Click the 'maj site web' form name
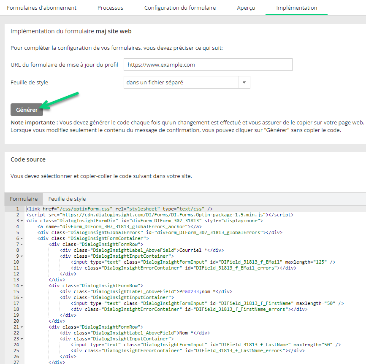This screenshot has width=366, height=364. pos(114,31)
